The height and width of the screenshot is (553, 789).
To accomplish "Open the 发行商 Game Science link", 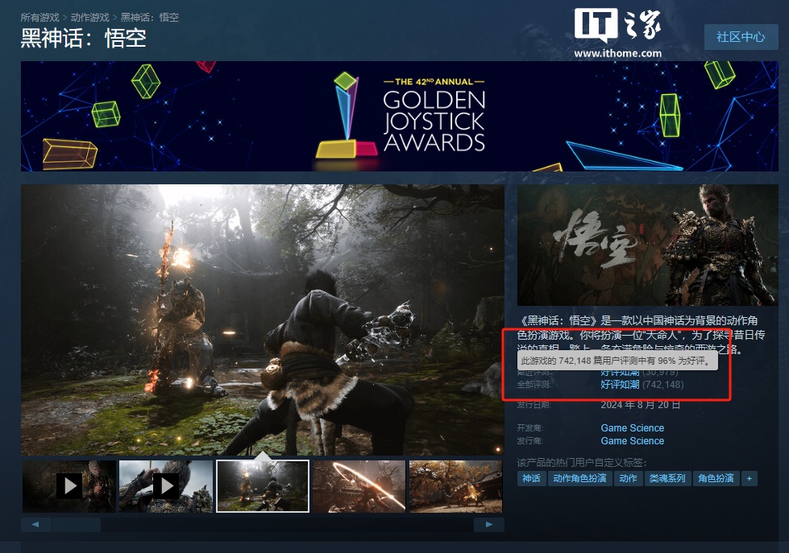I will 633,441.
